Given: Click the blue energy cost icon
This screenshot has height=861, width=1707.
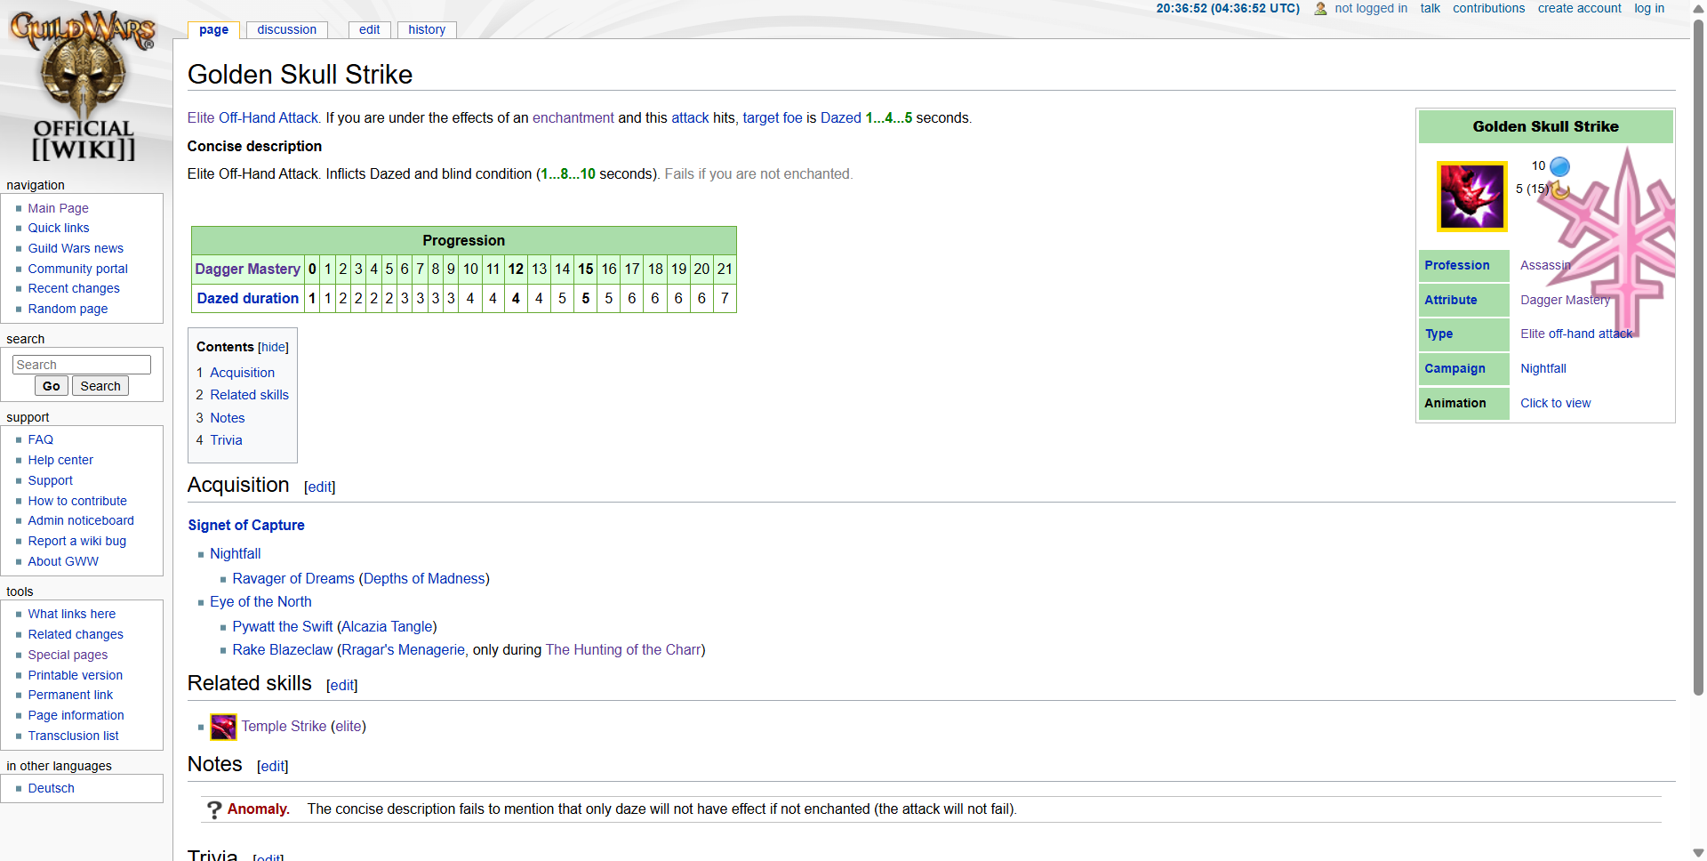Looking at the screenshot, I should [x=1559, y=166].
